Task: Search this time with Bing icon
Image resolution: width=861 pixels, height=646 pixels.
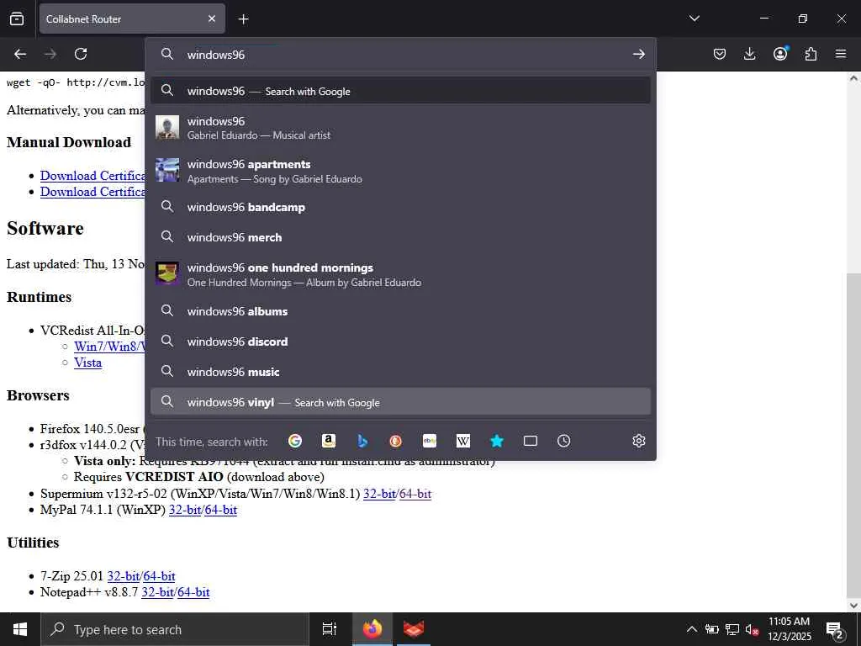Action: (x=362, y=441)
